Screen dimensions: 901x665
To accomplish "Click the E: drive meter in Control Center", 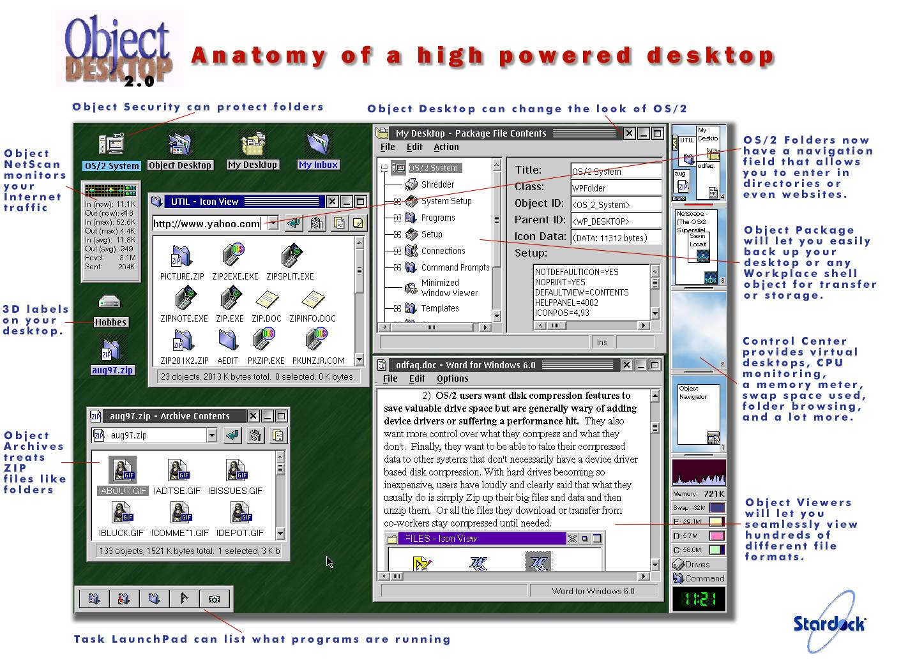I will click(x=699, y=521).
